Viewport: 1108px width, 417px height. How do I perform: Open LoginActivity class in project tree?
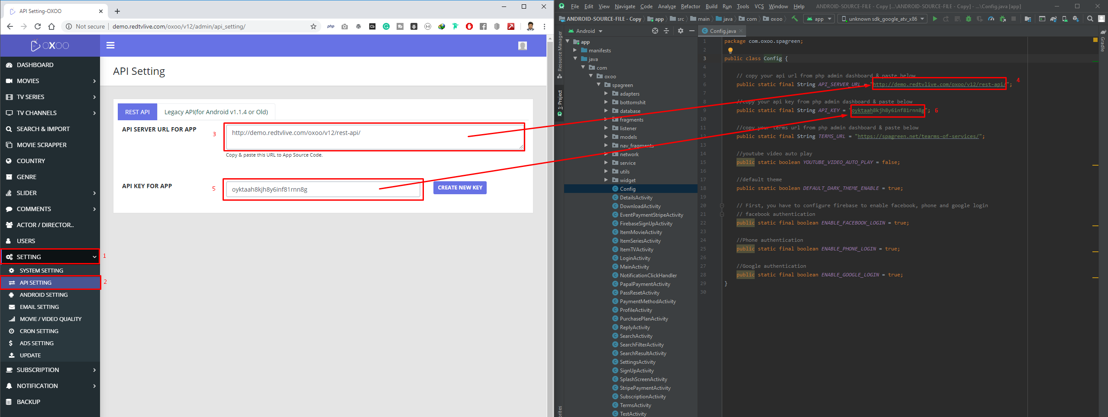point(635,258)
